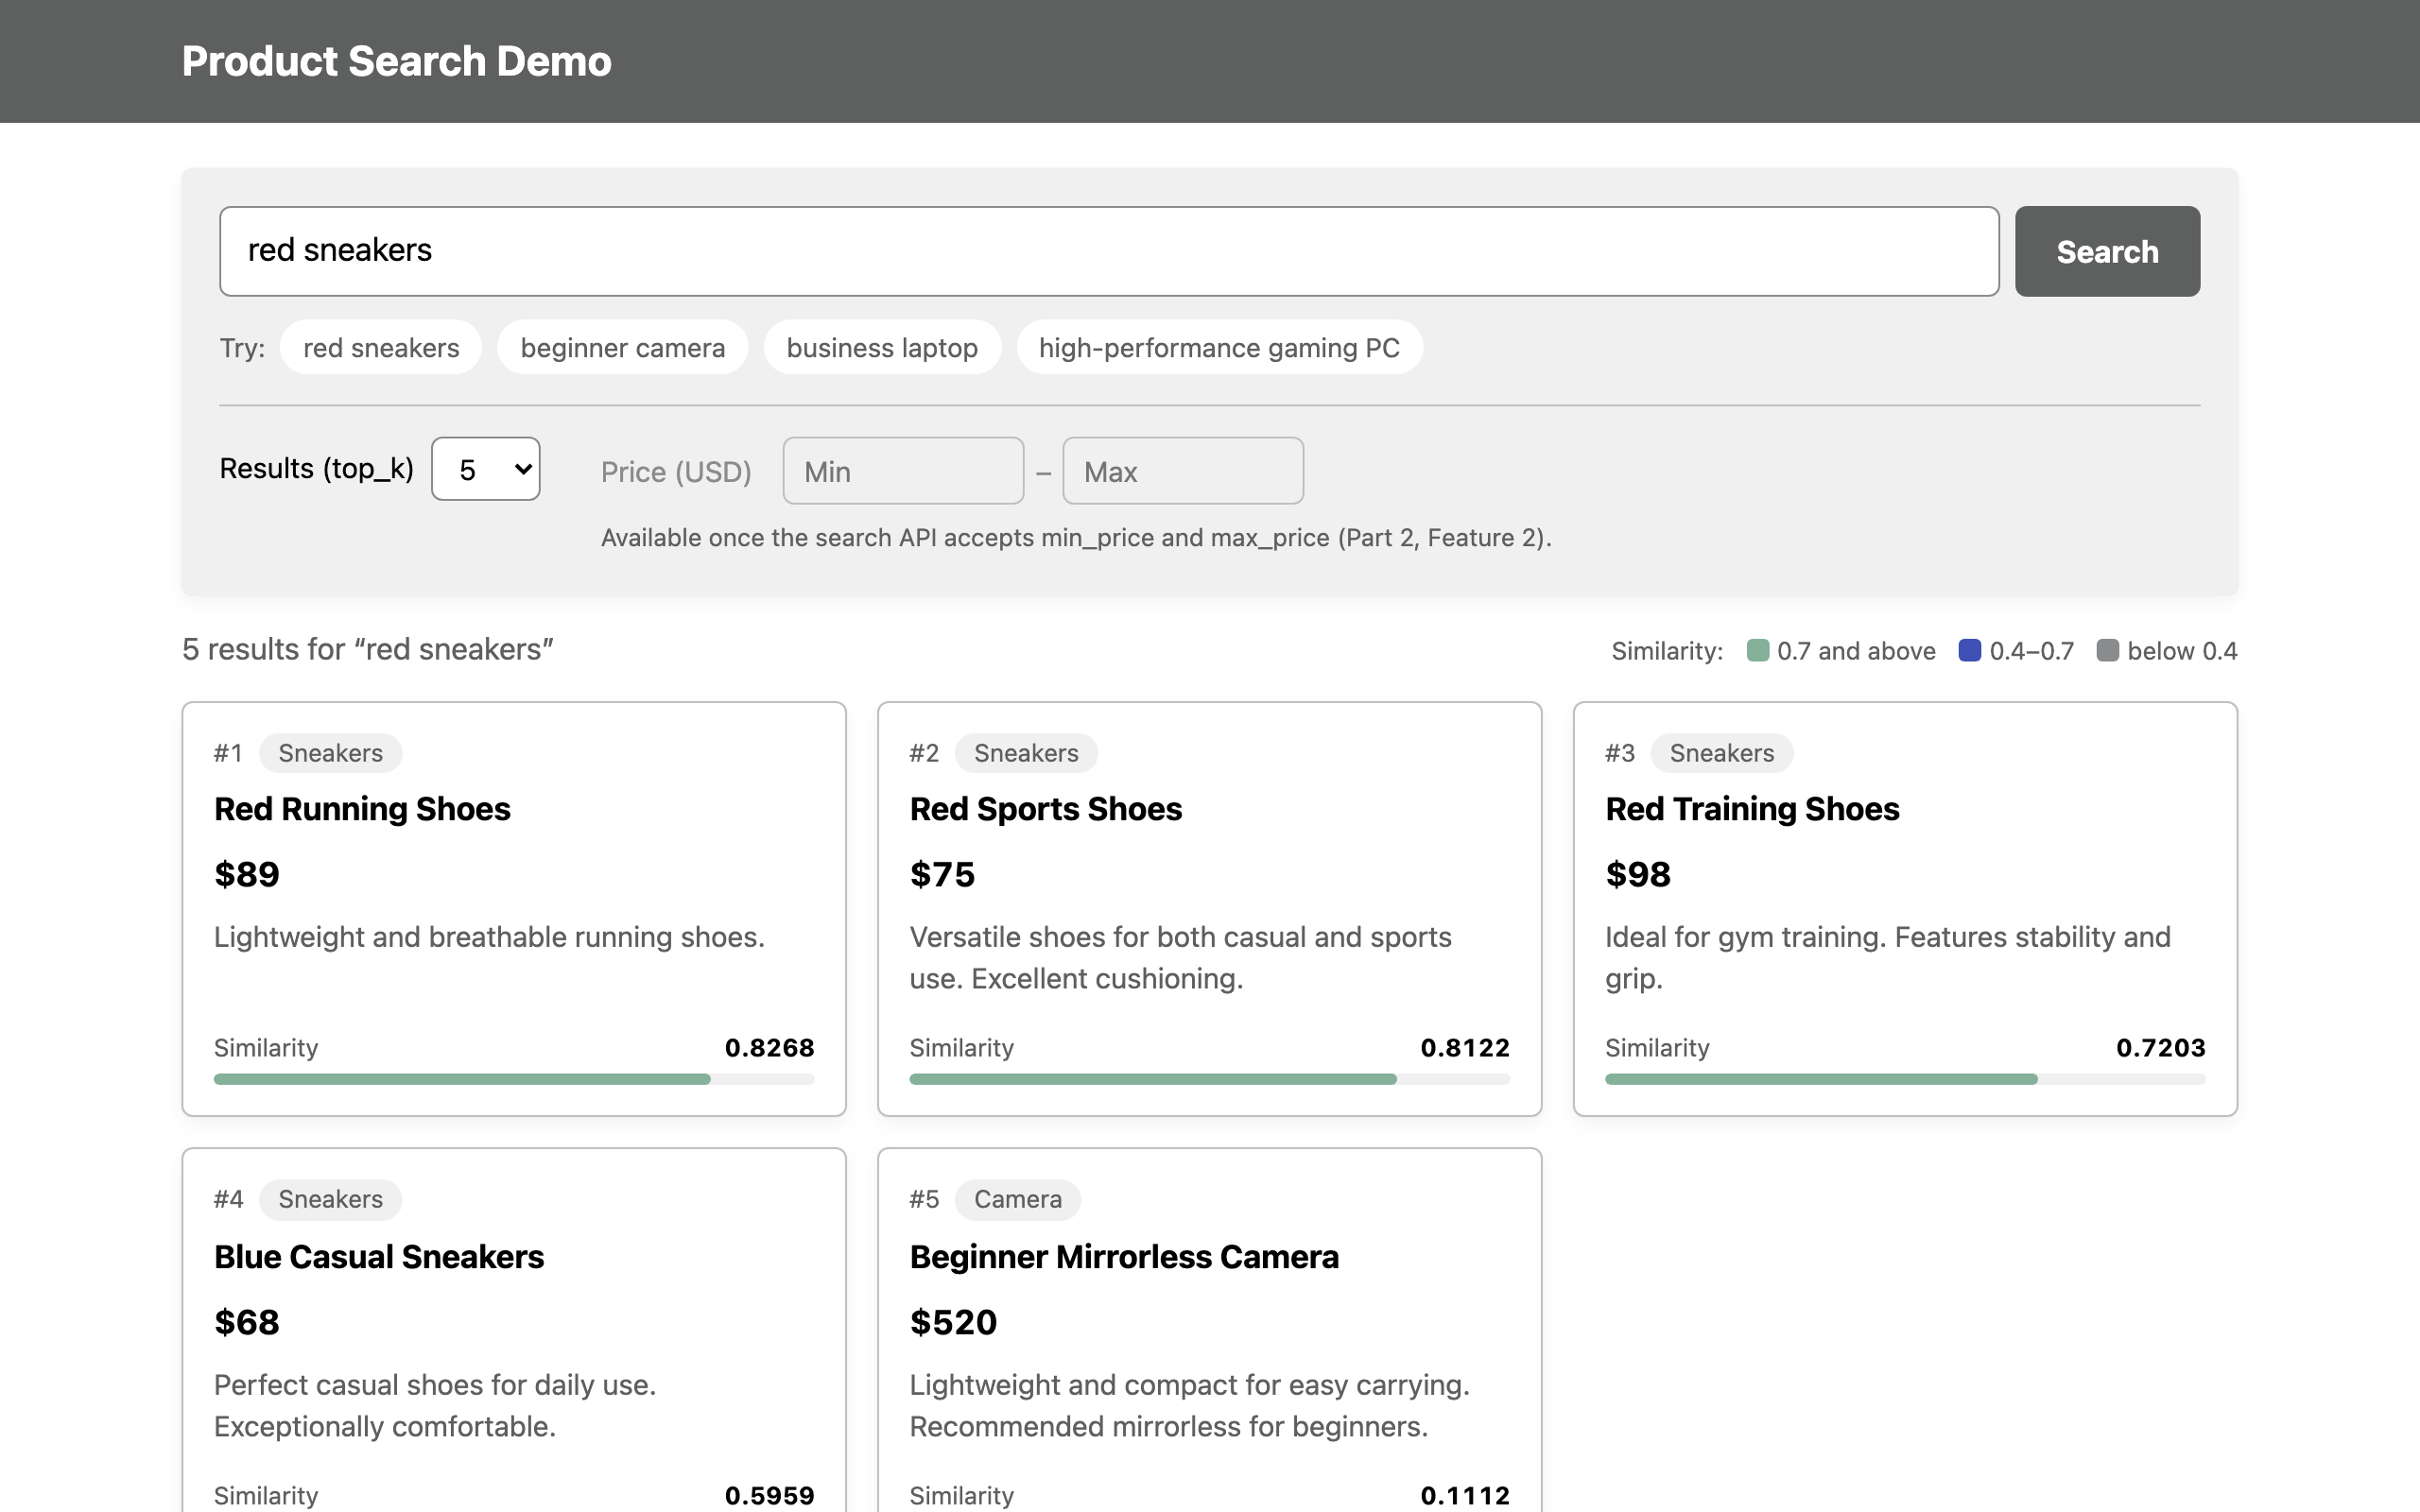Screen dimensions: 2420x1512
Task: Click the 'Price (USD)' label
Action: click(x=676, y=471)
